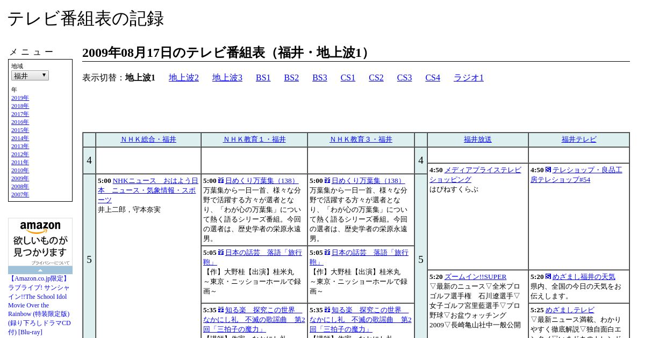Select year 2014年 in menu

pyautogui.click(x=20, y=138)
